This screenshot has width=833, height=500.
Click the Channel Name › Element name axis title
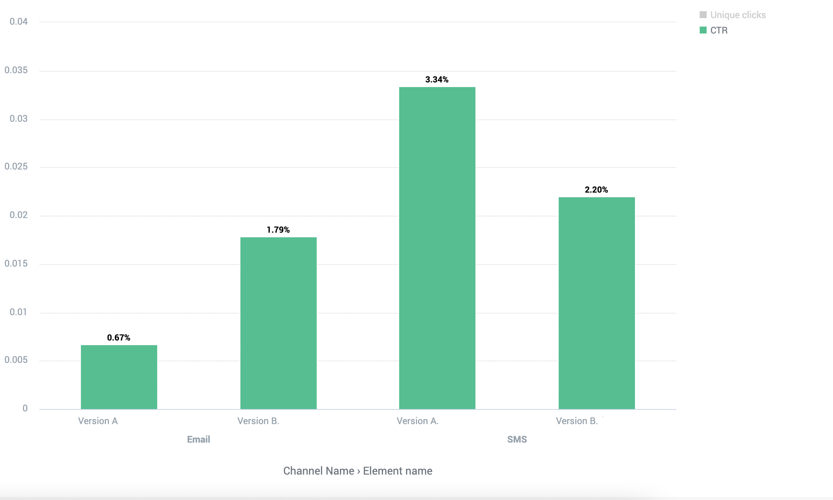[x=358, y=471]
